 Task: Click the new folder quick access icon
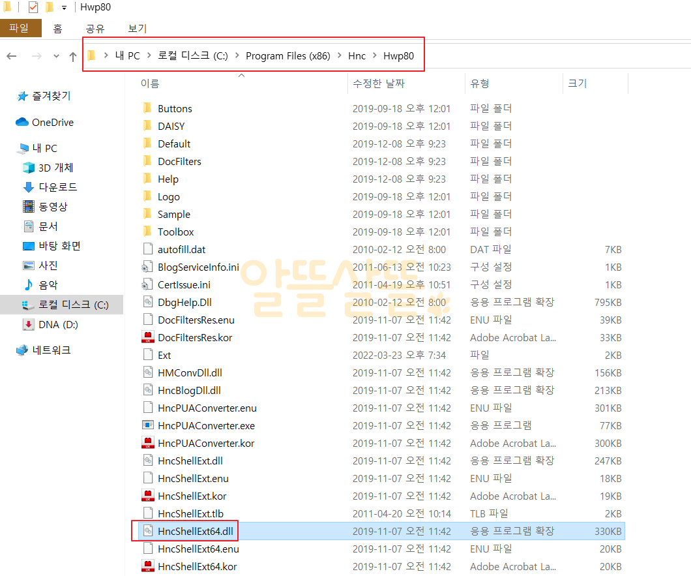click(50, 7)
